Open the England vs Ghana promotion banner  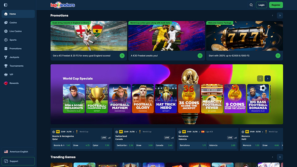[x=89, y=36]
